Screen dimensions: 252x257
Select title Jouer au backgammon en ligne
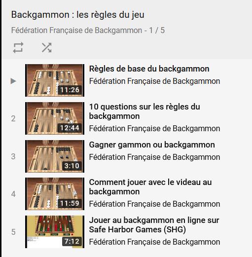coord(154,225)
